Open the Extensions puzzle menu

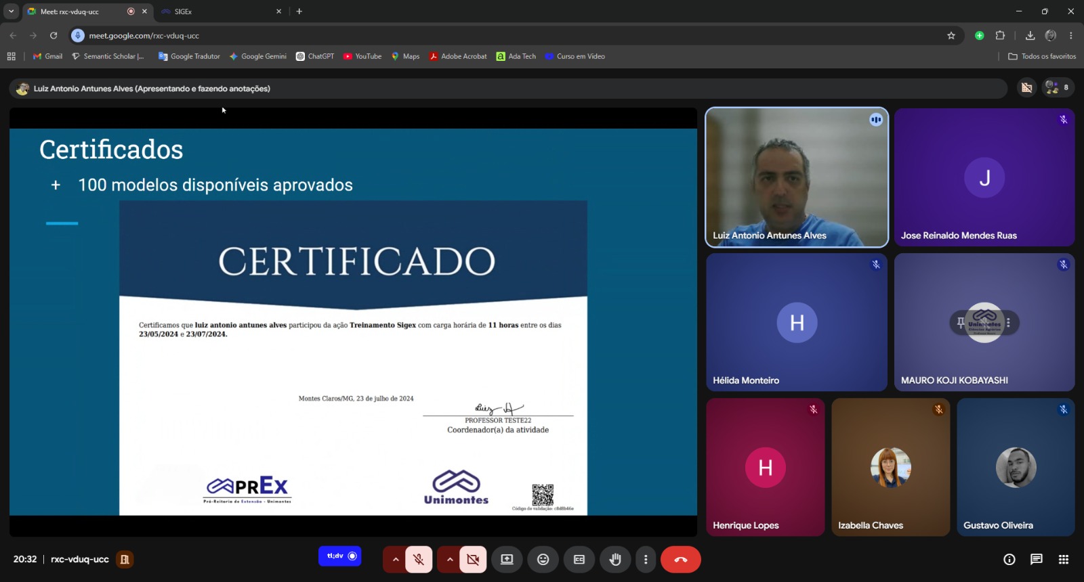[1000, 36]
